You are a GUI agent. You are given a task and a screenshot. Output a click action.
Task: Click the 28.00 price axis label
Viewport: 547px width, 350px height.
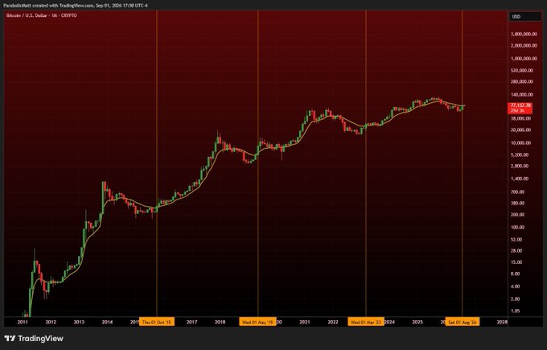517,250
